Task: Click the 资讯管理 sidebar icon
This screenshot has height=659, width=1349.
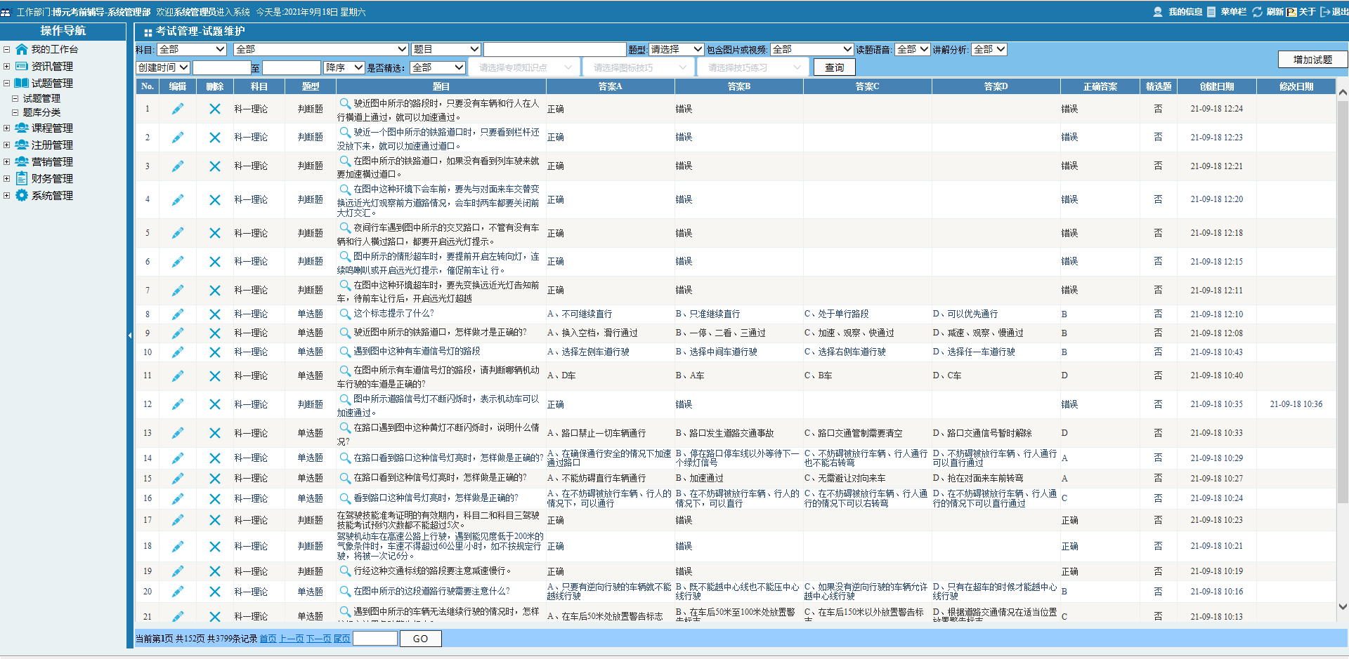Action: (22, 66)
